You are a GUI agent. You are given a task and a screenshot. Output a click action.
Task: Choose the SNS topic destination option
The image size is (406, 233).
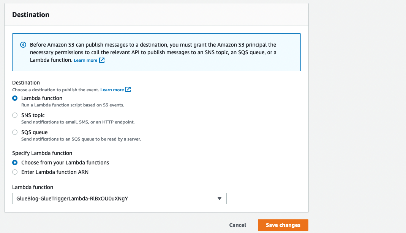(x=15, y=115)
